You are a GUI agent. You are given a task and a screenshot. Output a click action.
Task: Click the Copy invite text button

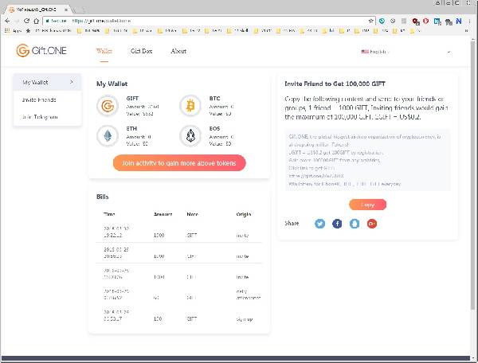(367, 205)
